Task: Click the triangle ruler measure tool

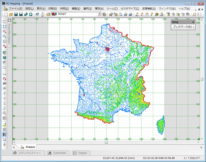Action: click(5, 125)
